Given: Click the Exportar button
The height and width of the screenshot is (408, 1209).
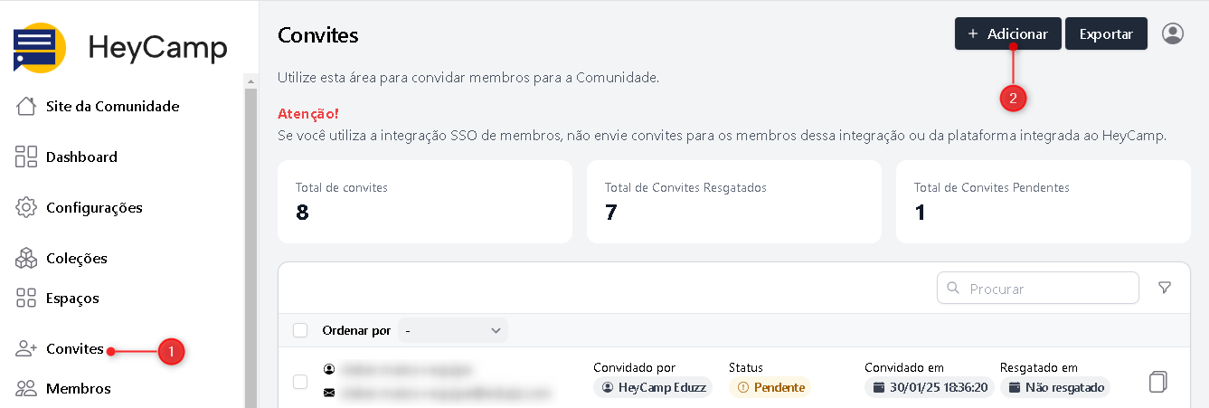Looking at the screenshot, I should click(1106, 33).
